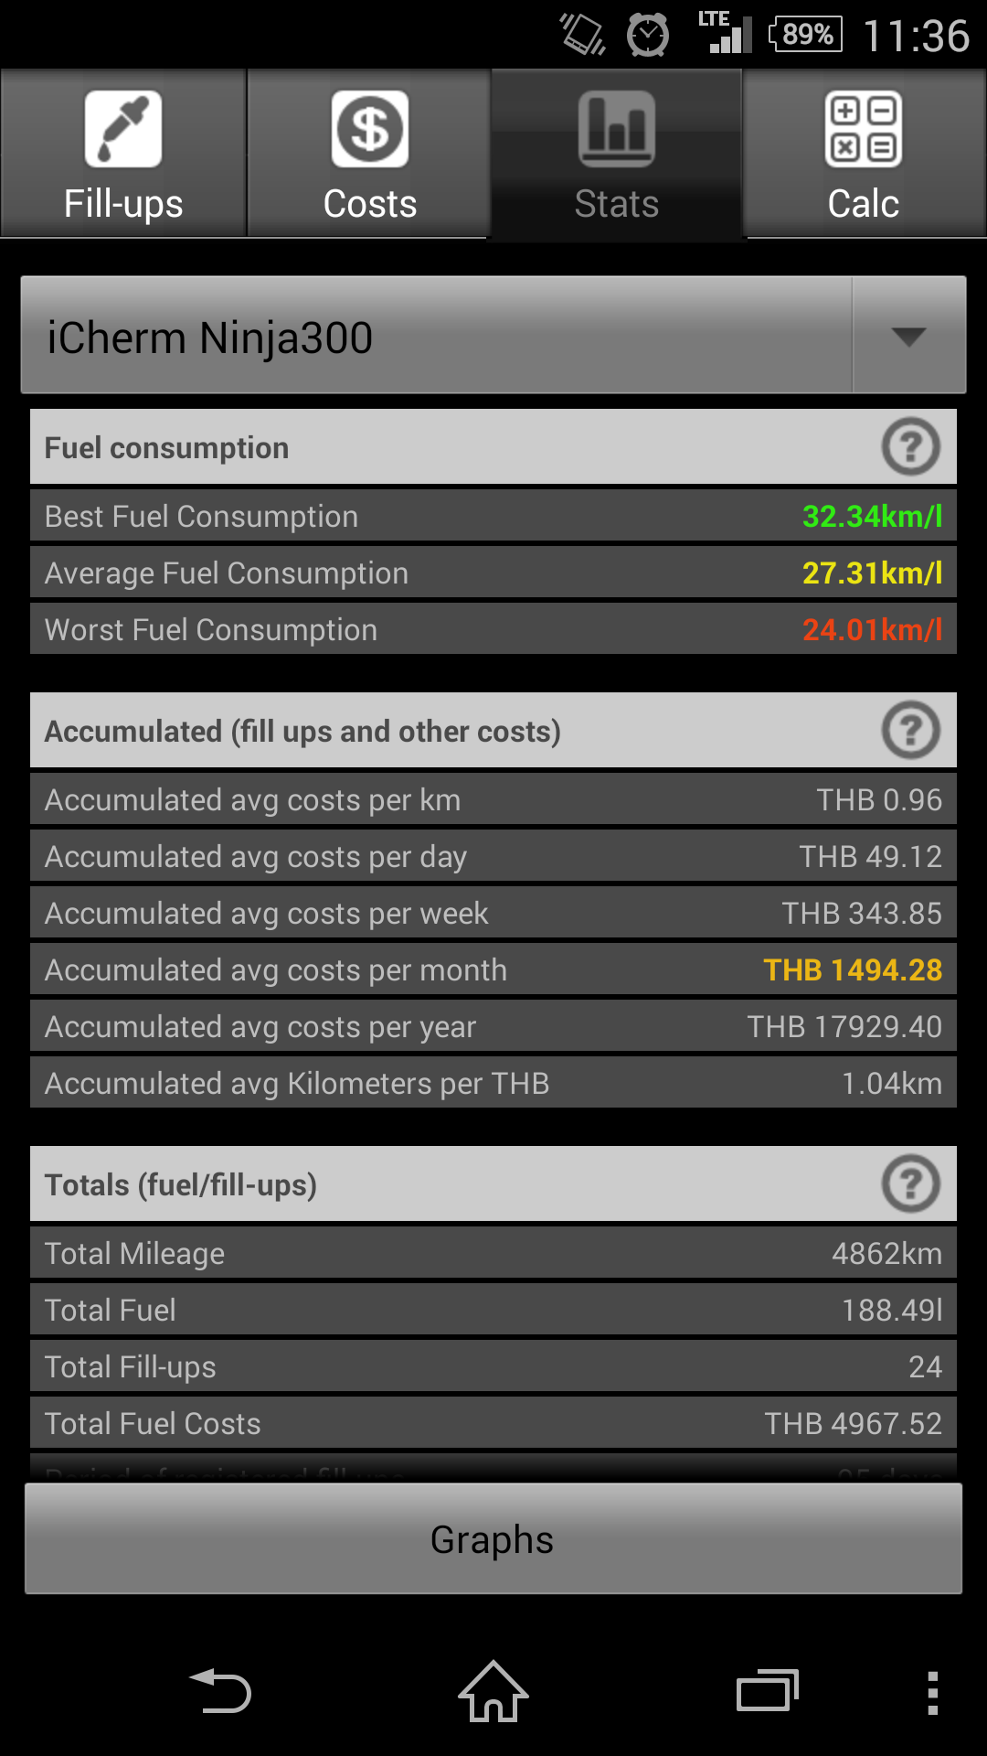The image size is (987, 1756).
Task: Click the vehicle selector dropdown arrow
Action: (x=909, y=336)
